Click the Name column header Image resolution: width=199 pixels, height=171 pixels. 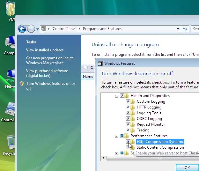coord(88,77)
